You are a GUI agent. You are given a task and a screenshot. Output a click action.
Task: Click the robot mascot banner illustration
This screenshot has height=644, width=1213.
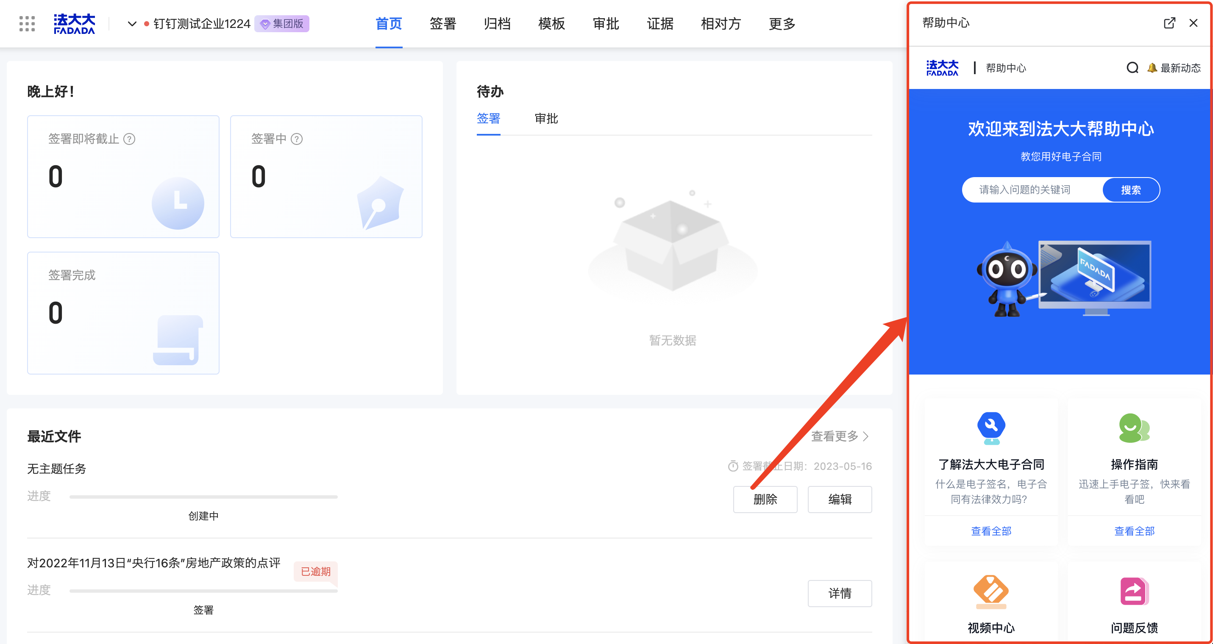(x=1063, y=279)
